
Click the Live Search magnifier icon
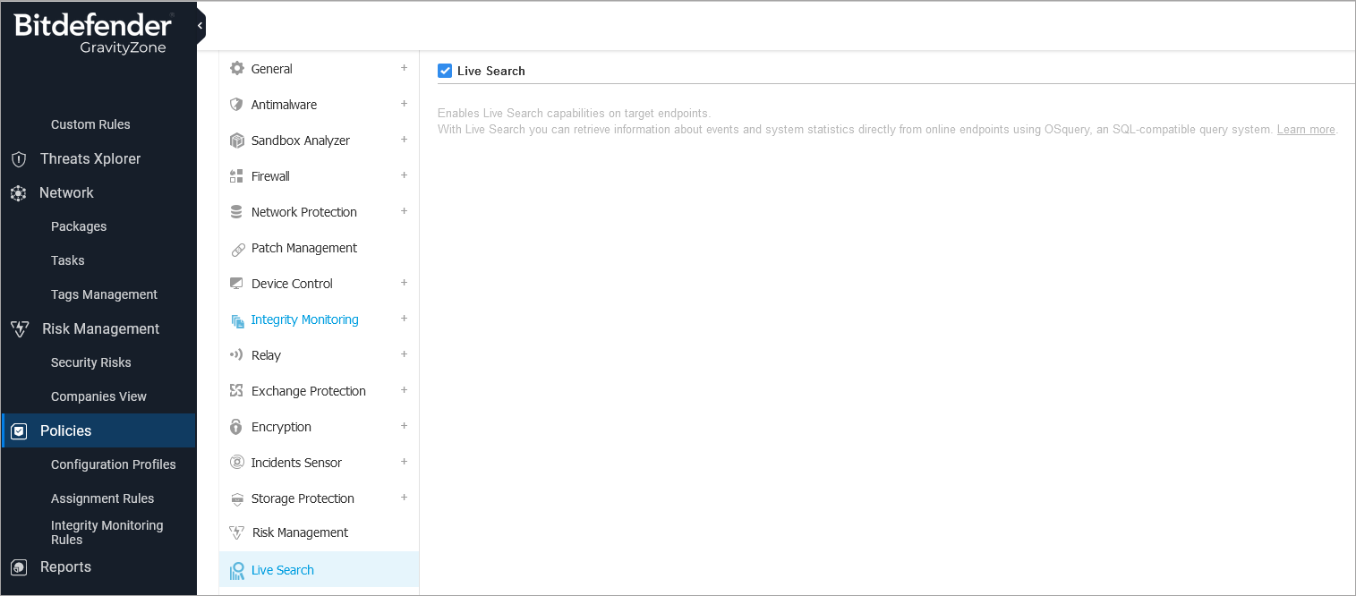point(237,571)
